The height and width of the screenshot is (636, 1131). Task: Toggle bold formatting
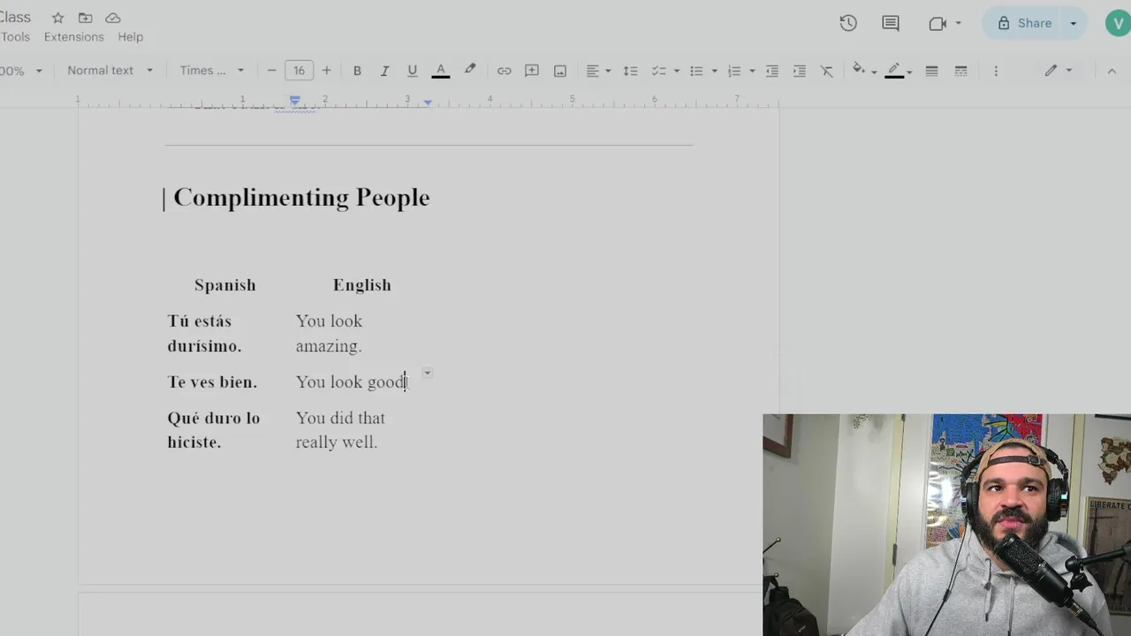click(357, 71)
